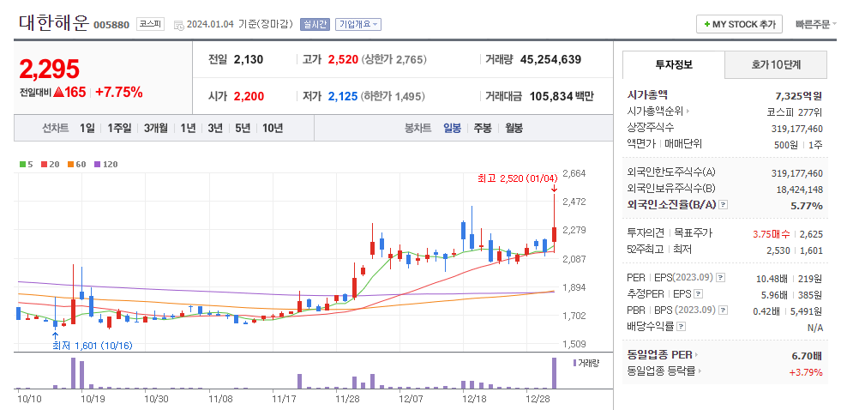Click the green 5-day moving average legend marker
The image size is (841, 410).
[21, 165]
